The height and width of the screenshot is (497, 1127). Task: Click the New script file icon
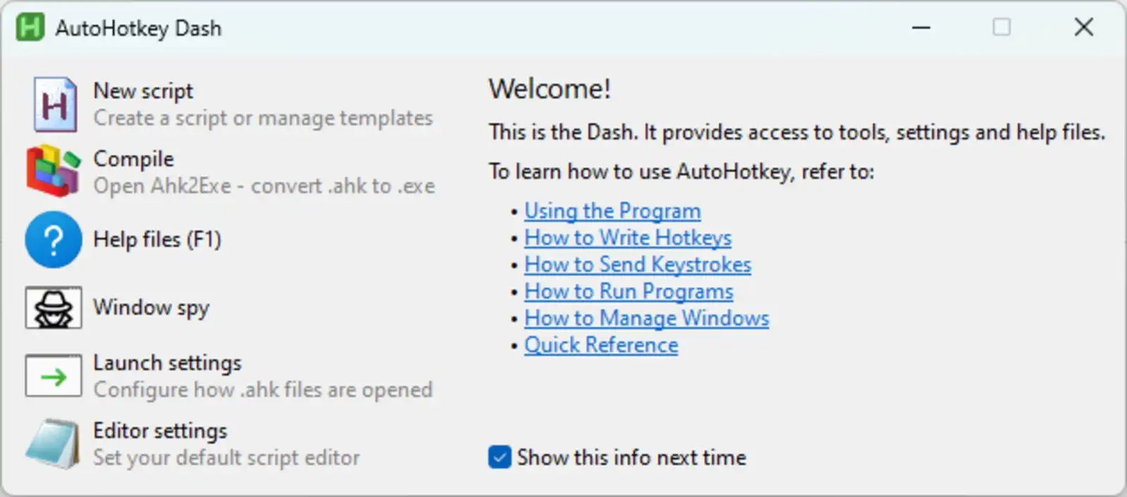tap(54, 104)
